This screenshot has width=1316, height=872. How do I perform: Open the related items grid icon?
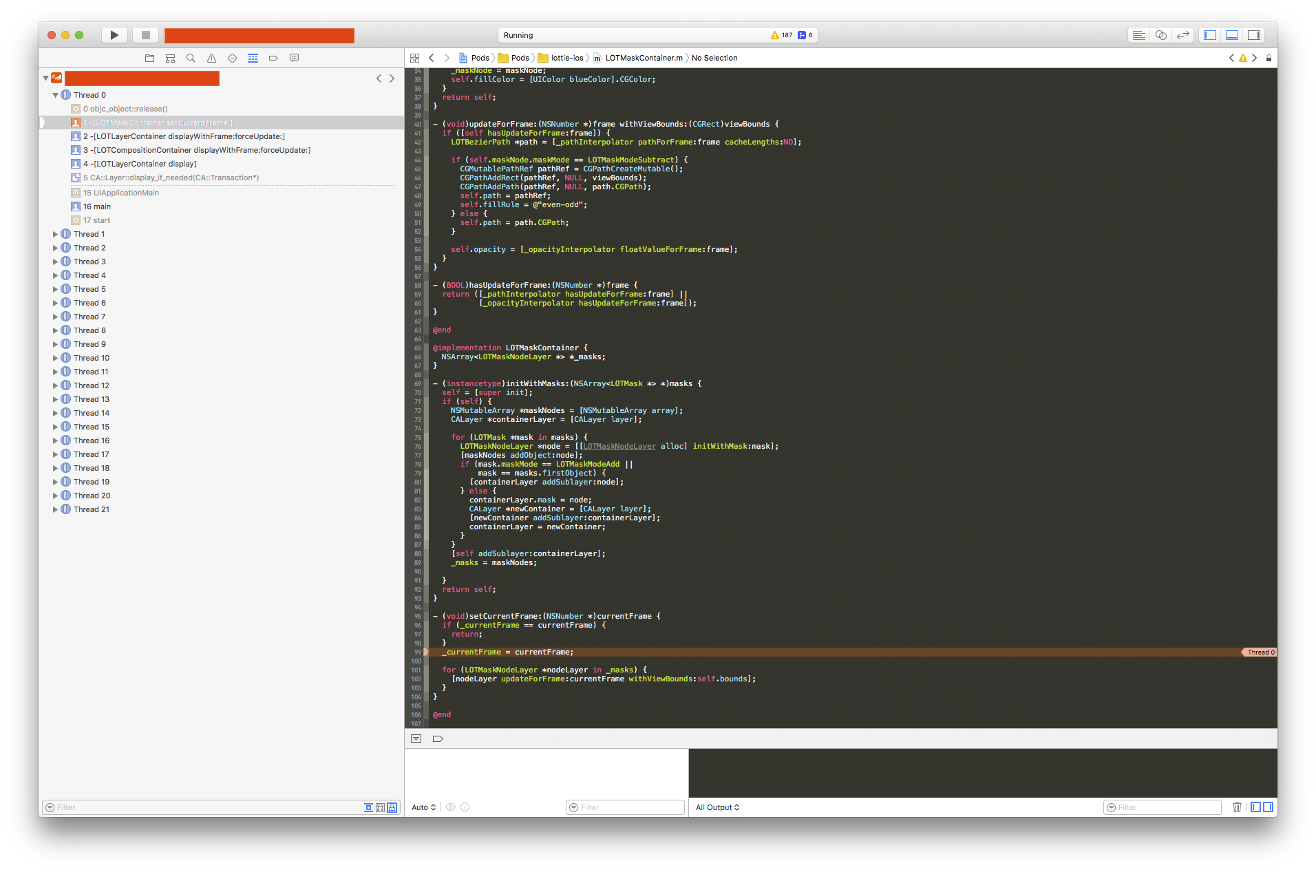click(x=414, y=59)
